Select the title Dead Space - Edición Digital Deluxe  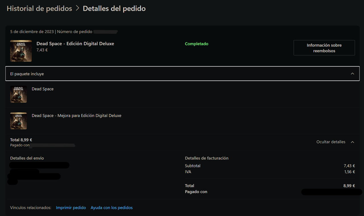click(75, 44)
